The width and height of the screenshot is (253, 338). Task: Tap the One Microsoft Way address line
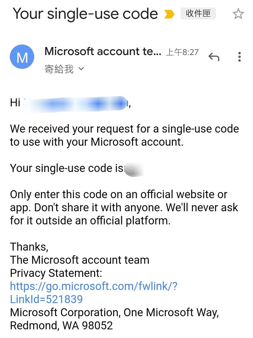pos(114,312)
